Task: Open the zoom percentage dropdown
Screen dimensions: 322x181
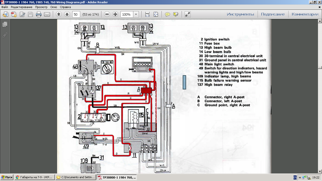Action: pos(136,14)
